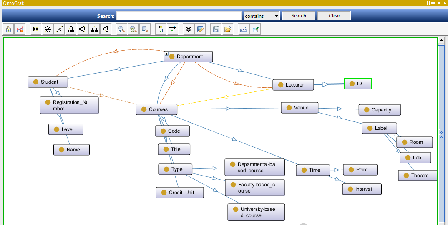Click inside the Search text field
This screenshot has width=448, height=225.
(179, 16)
